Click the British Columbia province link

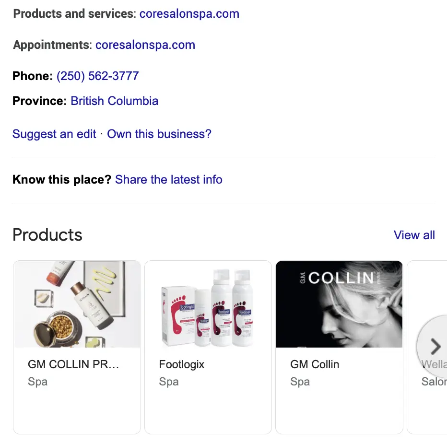(x=114, y=101)
